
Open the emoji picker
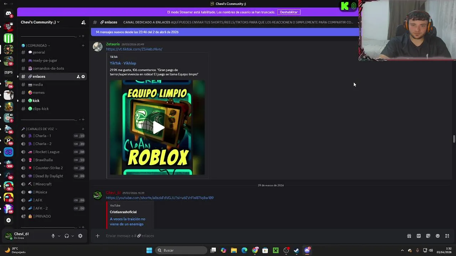click(438, 236)
